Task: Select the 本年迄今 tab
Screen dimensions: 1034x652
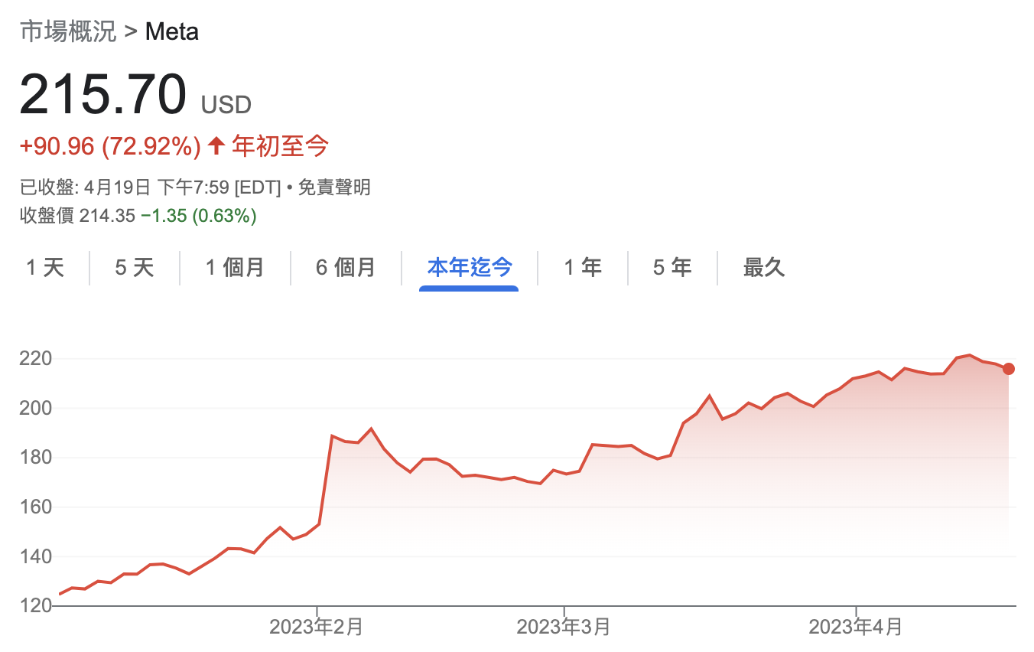Action: [469, 268]
